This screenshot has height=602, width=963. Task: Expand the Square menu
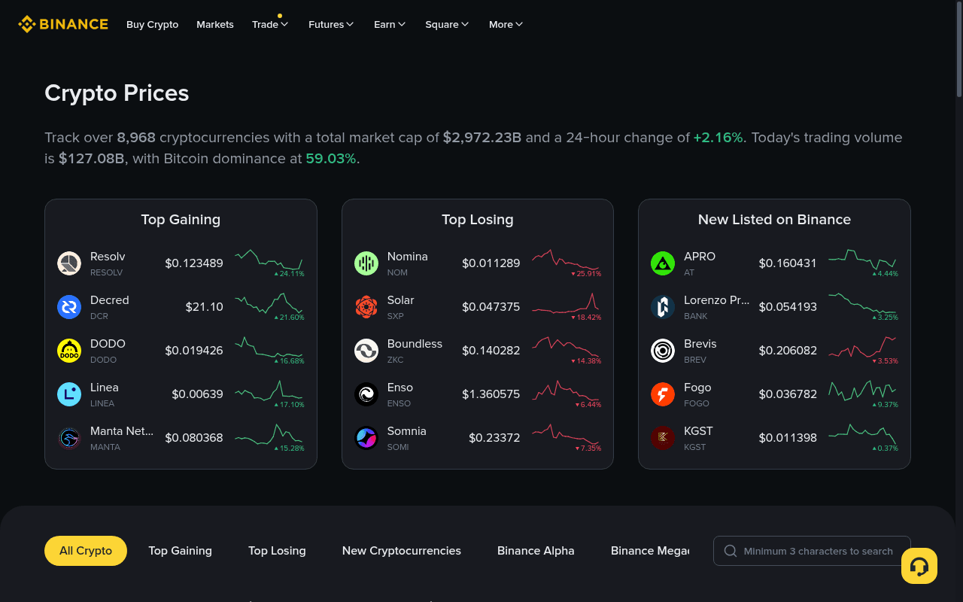447,24
